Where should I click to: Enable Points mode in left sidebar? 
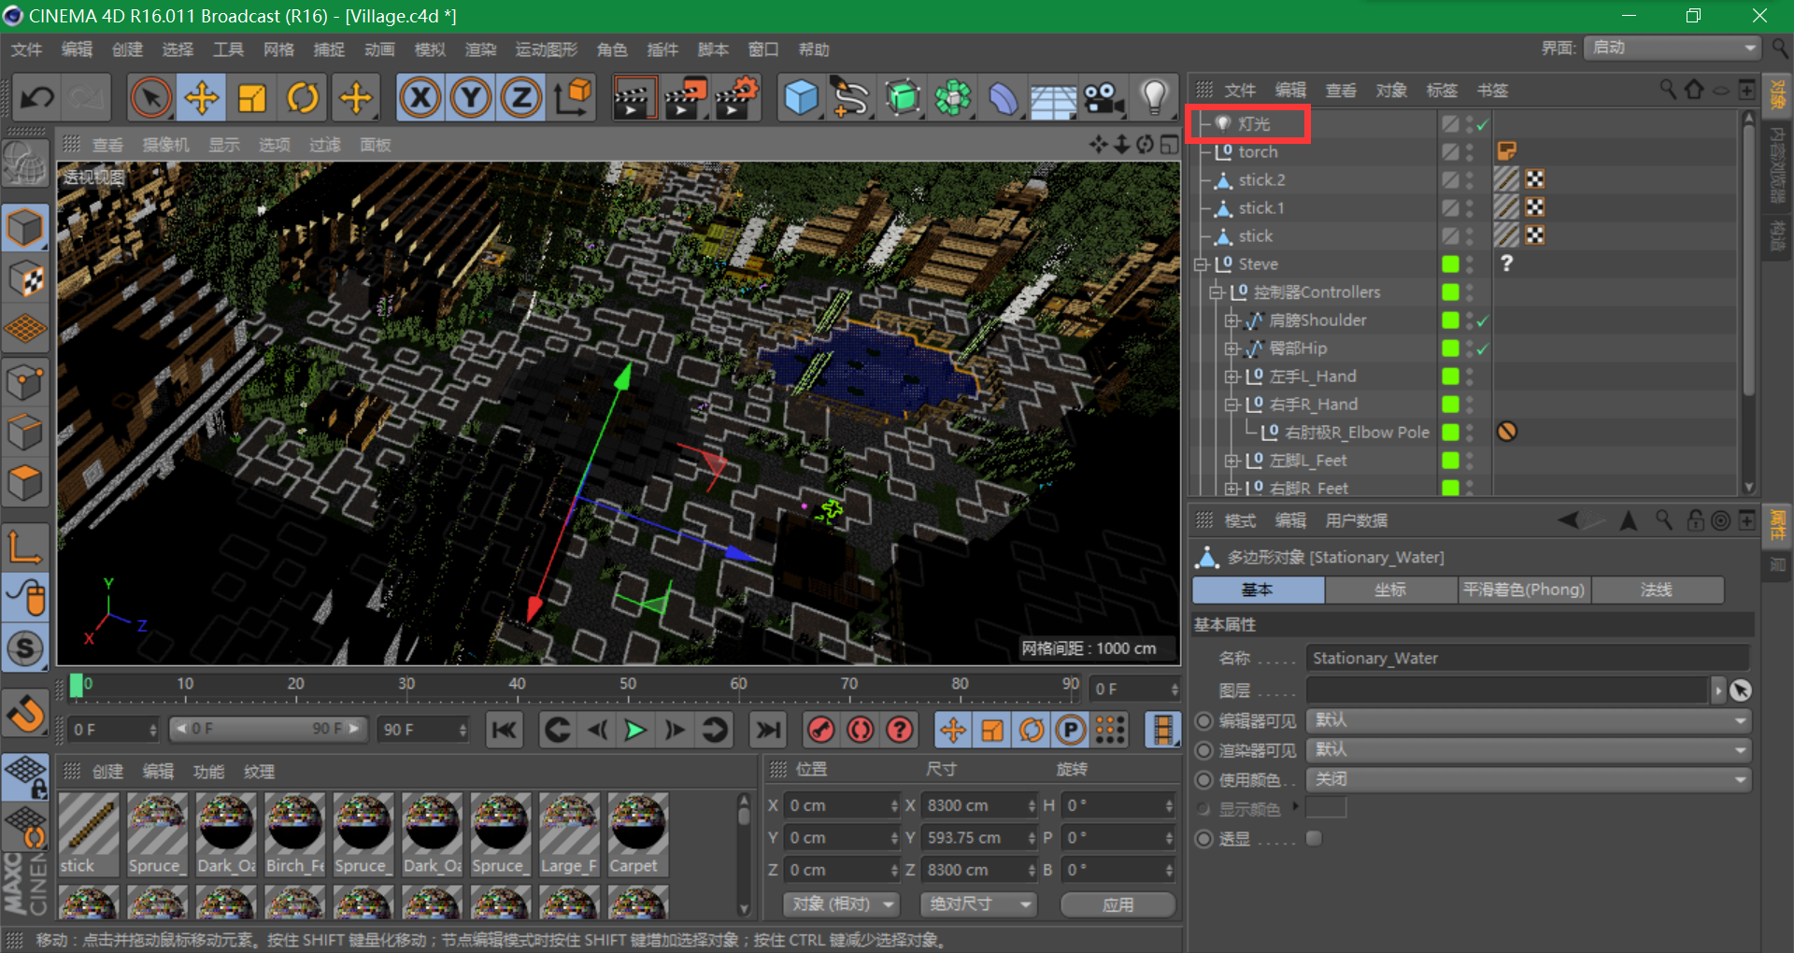25,381
